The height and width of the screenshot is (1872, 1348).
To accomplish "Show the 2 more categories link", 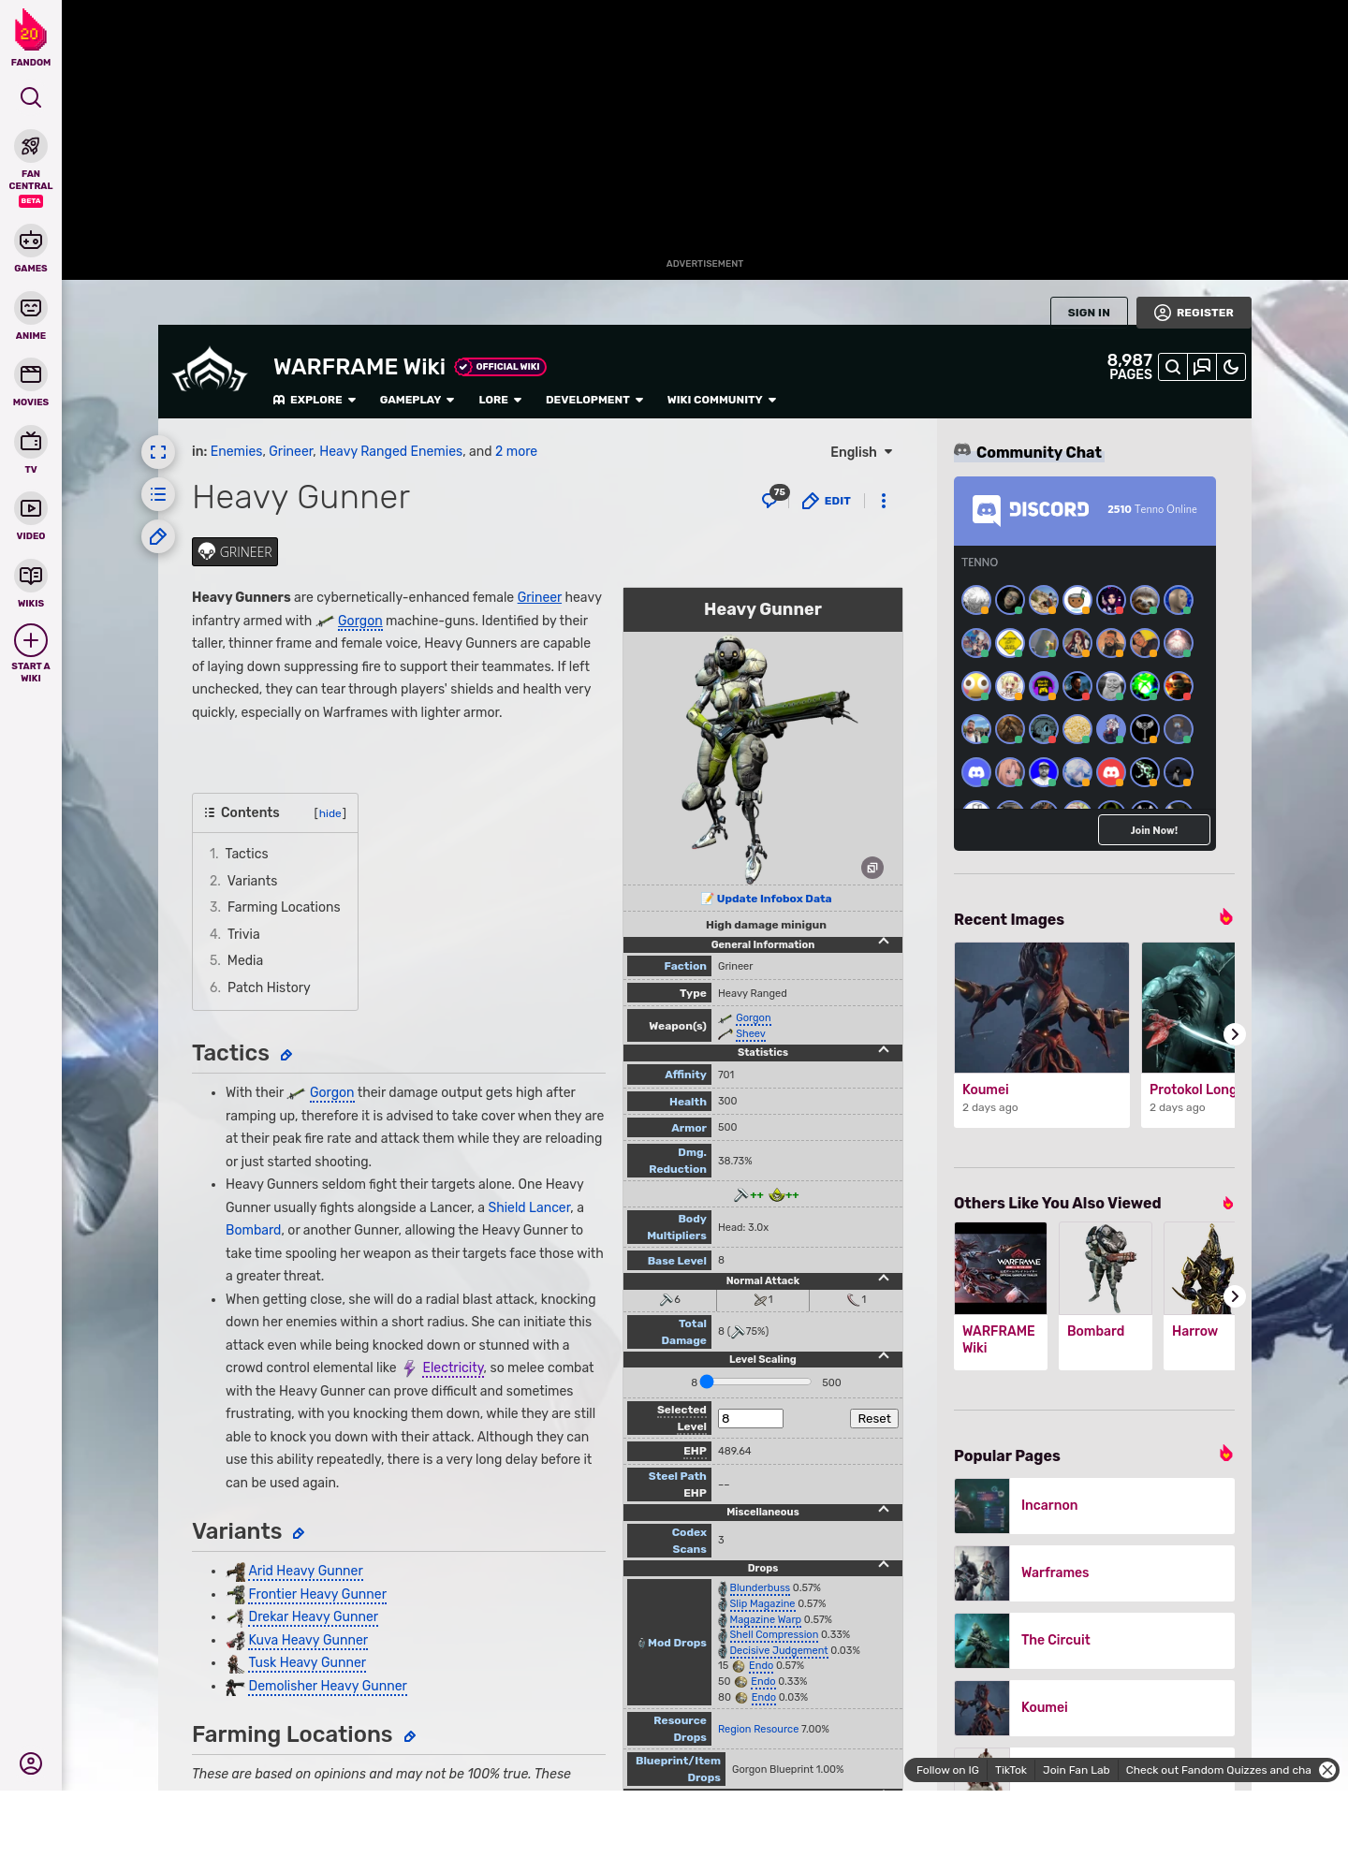I will [516, 451].
